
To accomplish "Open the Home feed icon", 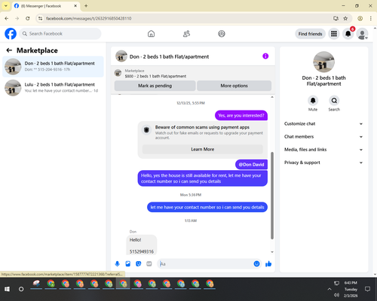I will point(151,34).
